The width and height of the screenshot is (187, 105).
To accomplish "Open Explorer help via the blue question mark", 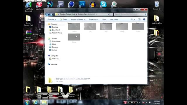I will [x=144, y=19].
